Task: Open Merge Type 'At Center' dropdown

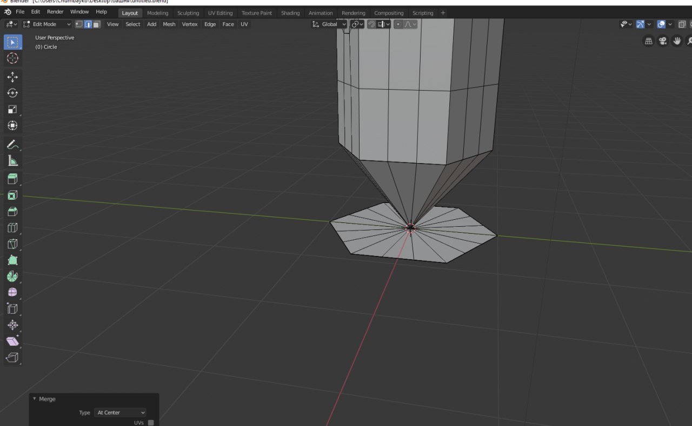Action: pyautogui.click(x=121, y=413)
